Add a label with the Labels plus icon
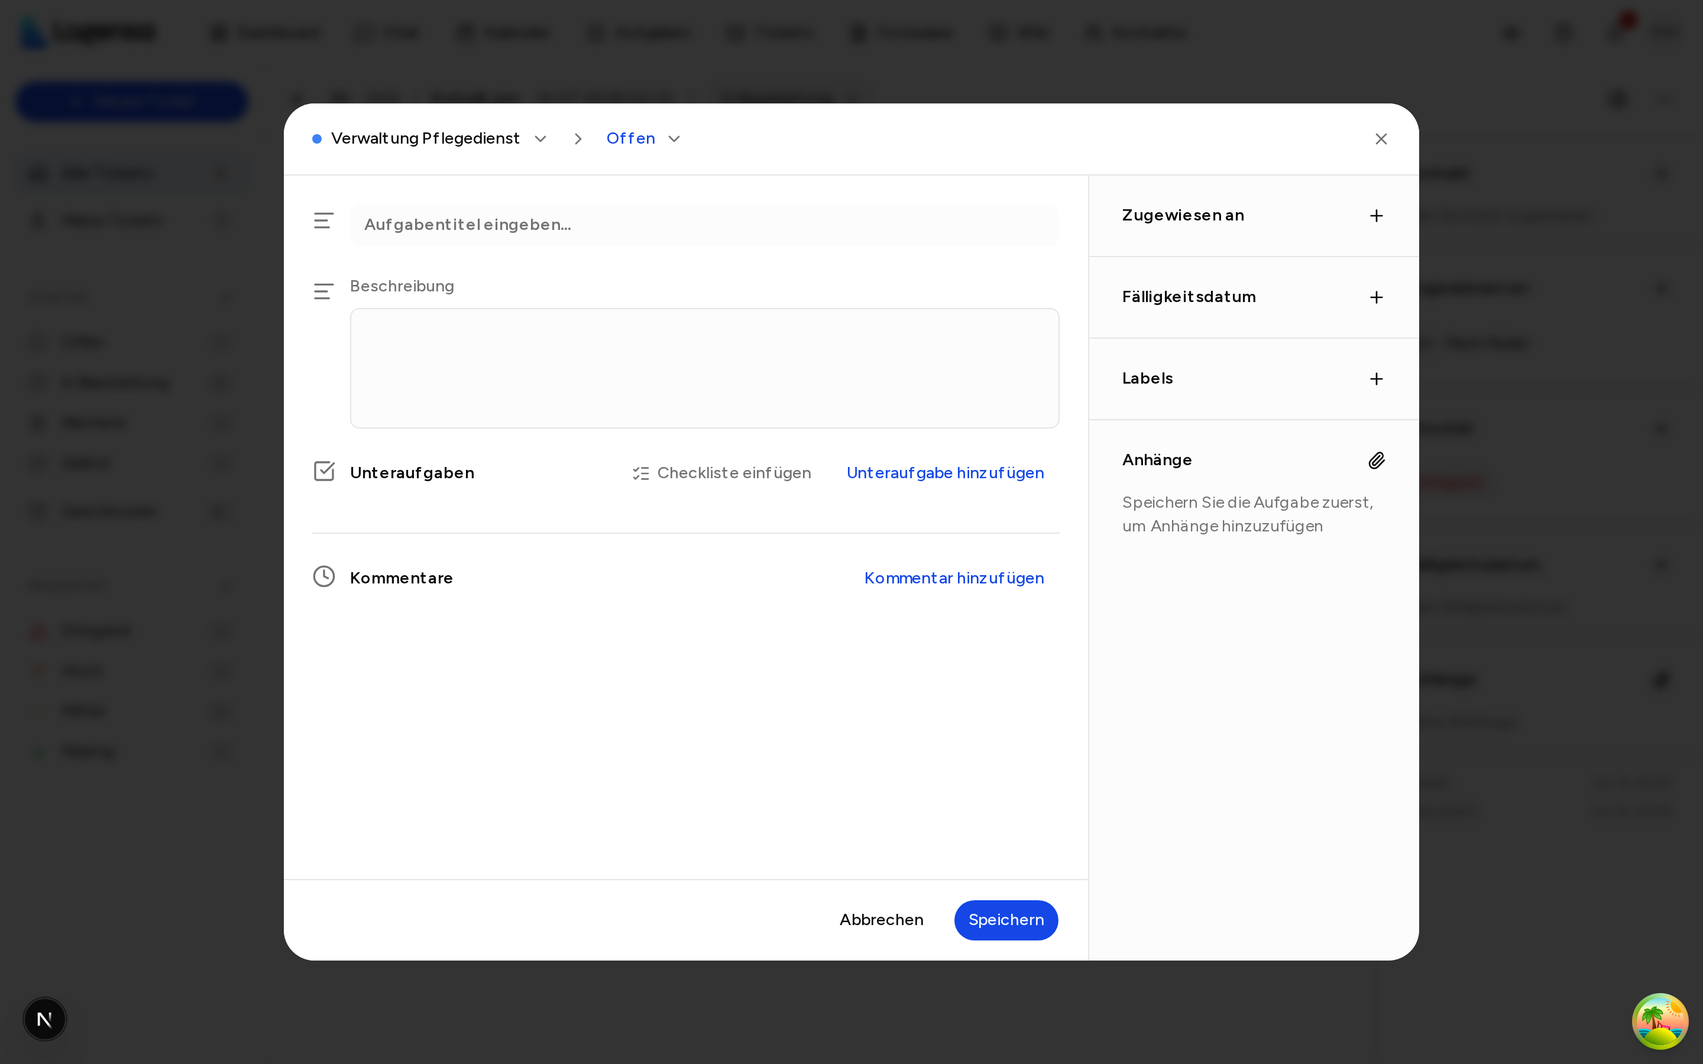1703x1064 pixels. pos(1377,378)
